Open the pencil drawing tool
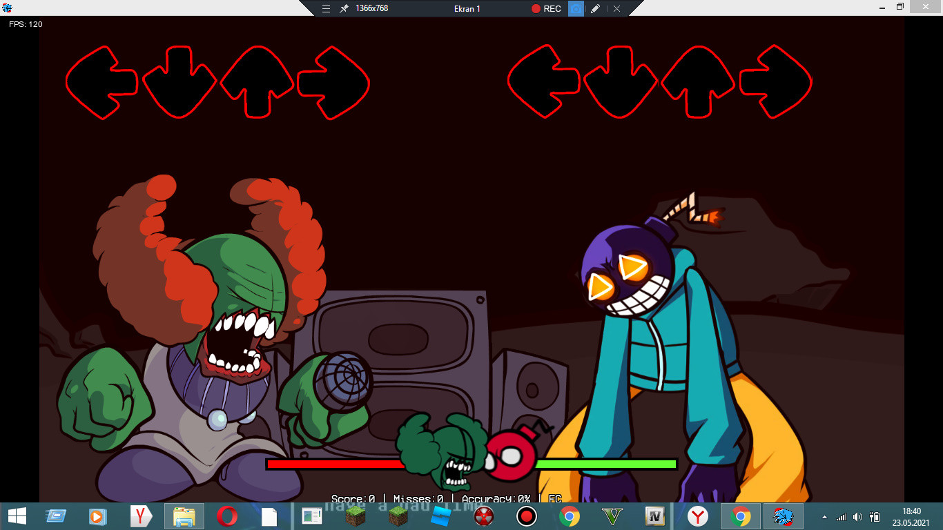Viewport: 943px width, 530px height. 596,8
